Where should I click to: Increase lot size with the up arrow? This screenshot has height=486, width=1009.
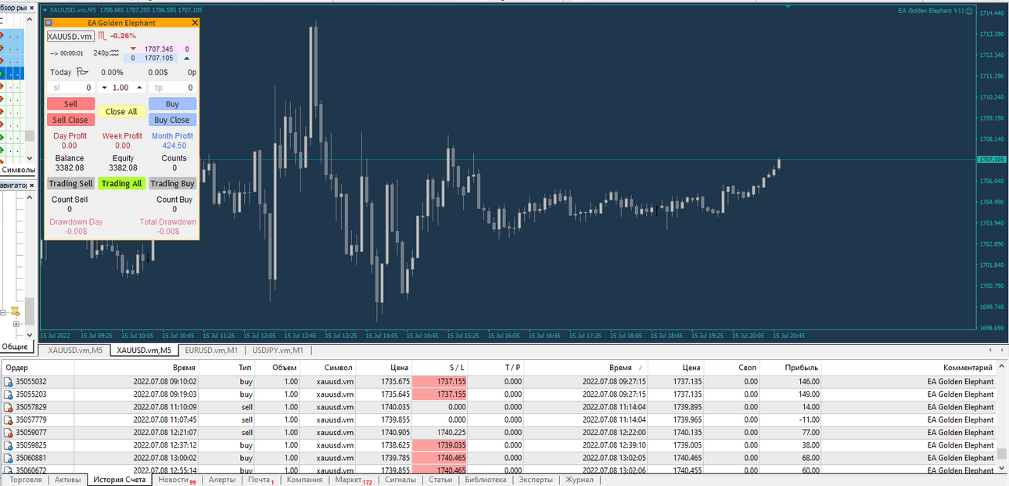point(139,88)
